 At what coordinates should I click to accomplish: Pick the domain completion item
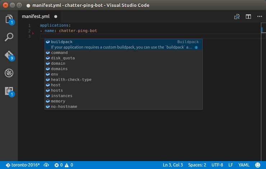124,63
